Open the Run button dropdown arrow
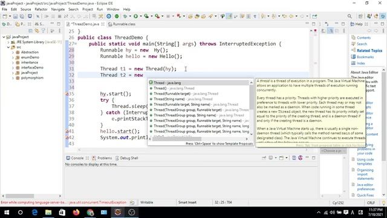 (141, 16)
